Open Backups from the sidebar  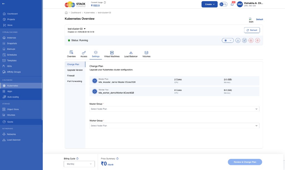[x=11, y=49]
